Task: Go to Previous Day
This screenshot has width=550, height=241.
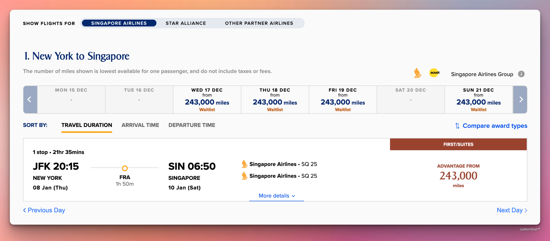Action: (x=44, y=210)
